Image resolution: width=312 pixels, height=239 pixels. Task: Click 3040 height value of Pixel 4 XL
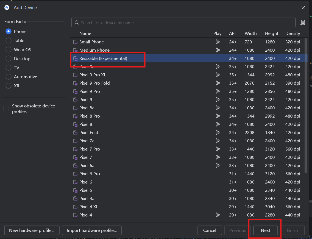point(270,207)
